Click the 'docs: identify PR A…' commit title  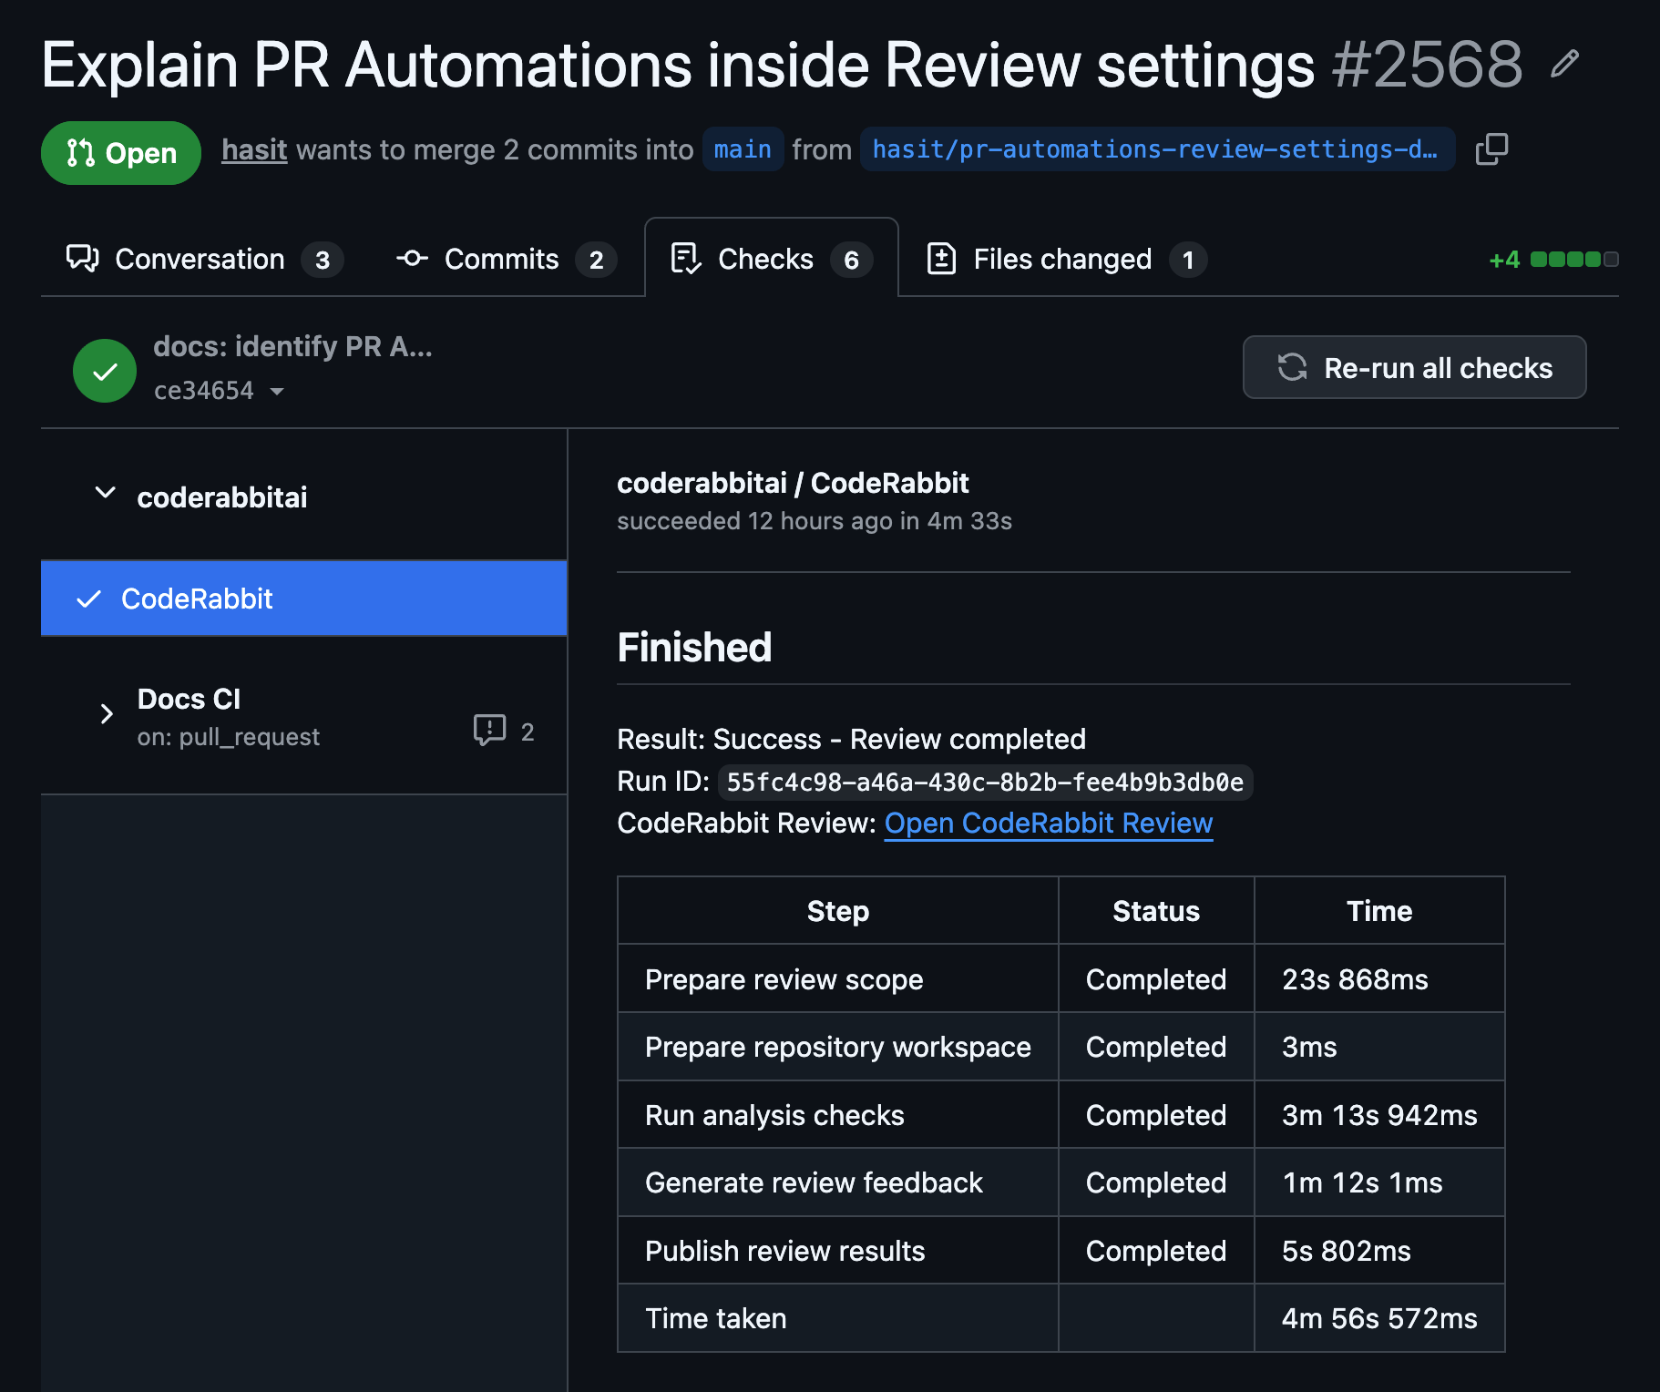point(292,346)
